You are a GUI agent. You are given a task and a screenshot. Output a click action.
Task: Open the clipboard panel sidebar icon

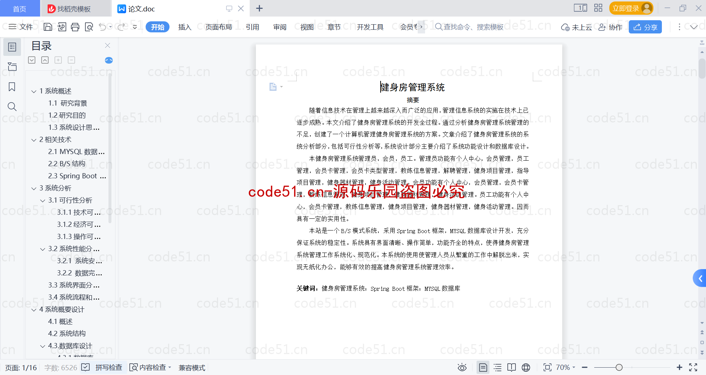pos(12,67)
